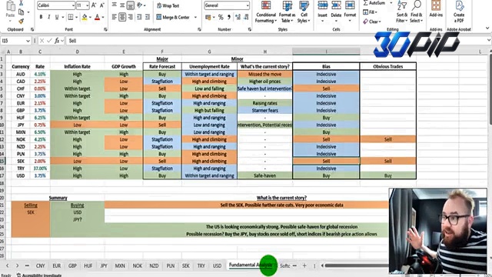Select cell reading Safe-haven in USD row
492x277 pixels.
point(264,175)
